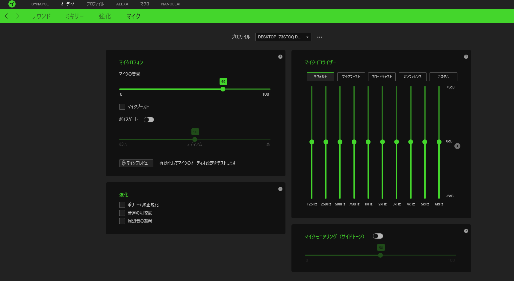
Task: Open help for the マイクモニタリング panel
Action: point(466,231)
